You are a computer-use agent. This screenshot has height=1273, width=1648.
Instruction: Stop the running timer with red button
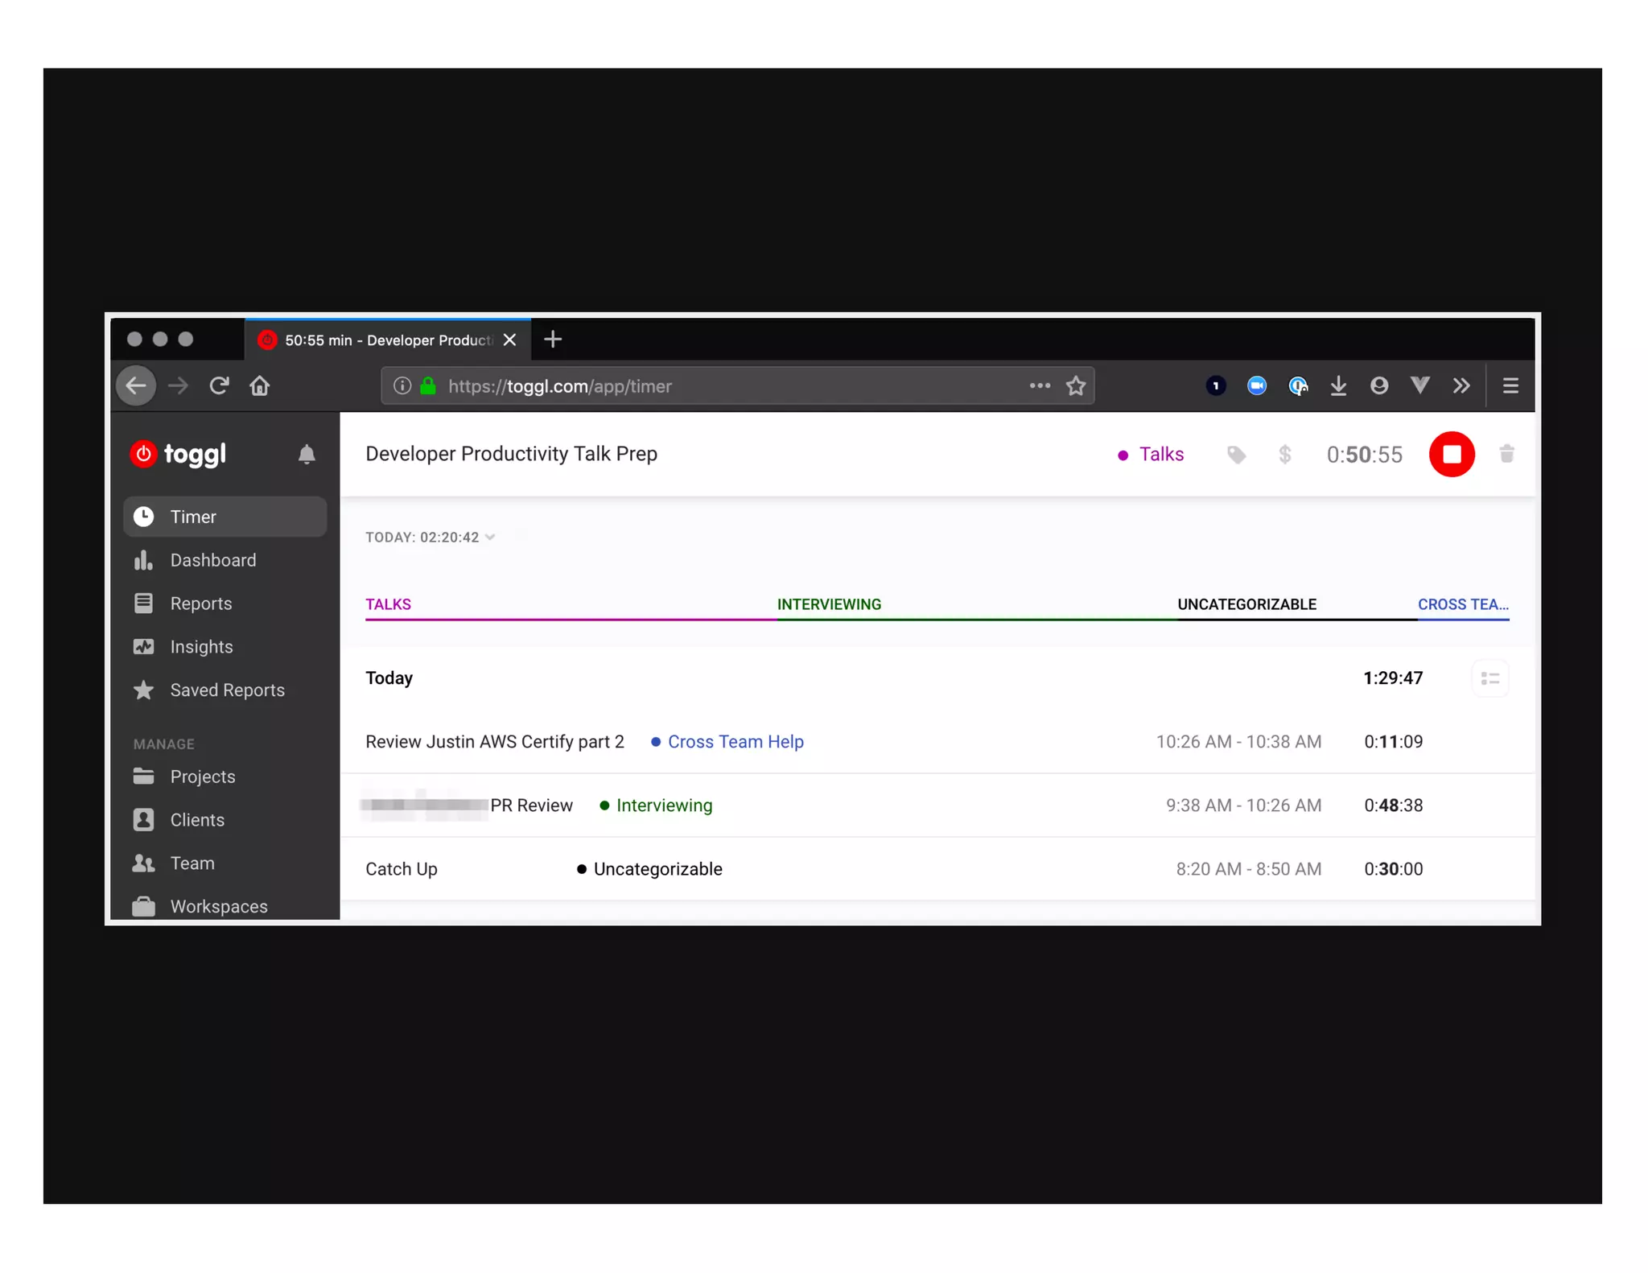[x=1451, y=455]
